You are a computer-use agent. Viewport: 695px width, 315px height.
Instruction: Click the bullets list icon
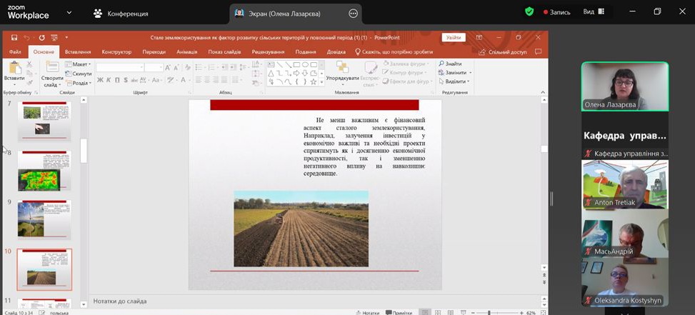[199, 67]
